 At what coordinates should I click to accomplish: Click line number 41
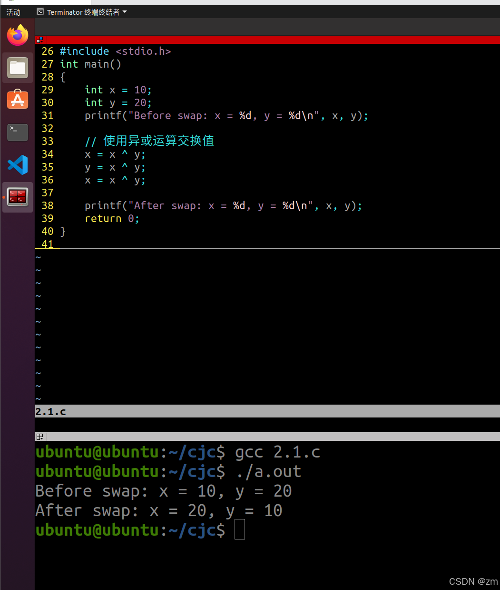(x=48, y=244)
